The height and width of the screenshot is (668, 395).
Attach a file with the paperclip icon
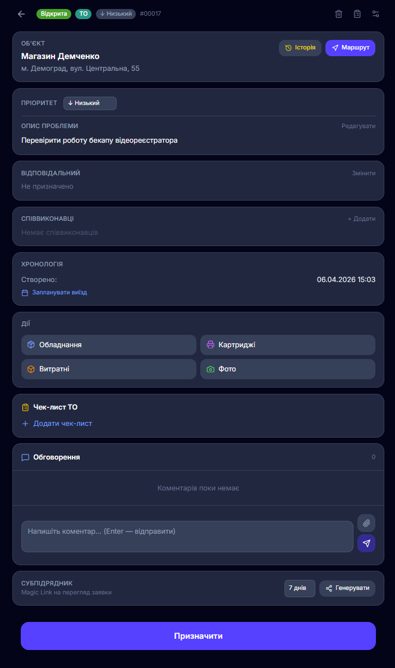coord(366,522)
